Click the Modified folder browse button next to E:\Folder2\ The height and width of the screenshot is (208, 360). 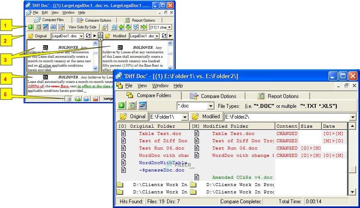(206, 116)
